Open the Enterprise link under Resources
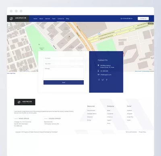 tap(90, 117)
